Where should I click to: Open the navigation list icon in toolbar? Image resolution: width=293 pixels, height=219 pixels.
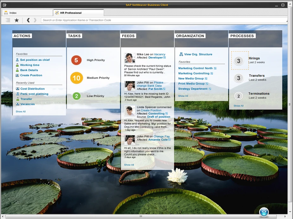[x=8, y=20]
